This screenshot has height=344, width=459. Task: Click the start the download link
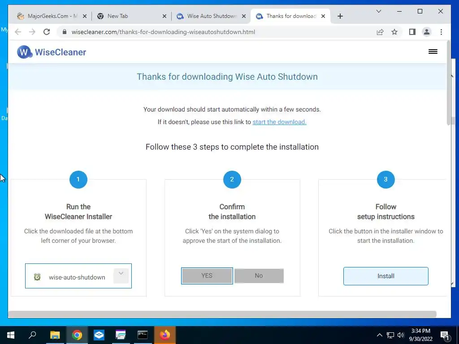(x=279, y=122)
